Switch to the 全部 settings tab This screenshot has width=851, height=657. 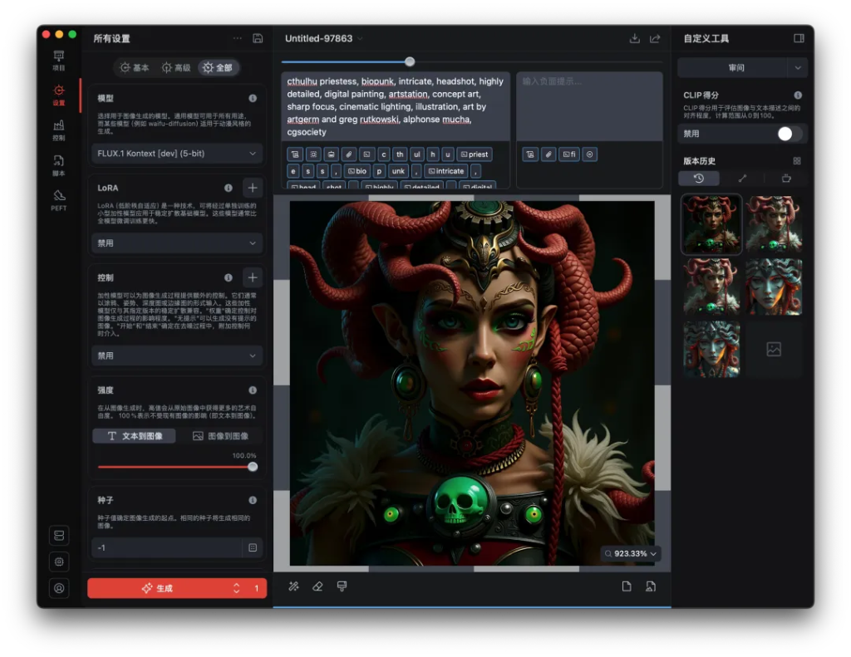[x=218, y=68]
